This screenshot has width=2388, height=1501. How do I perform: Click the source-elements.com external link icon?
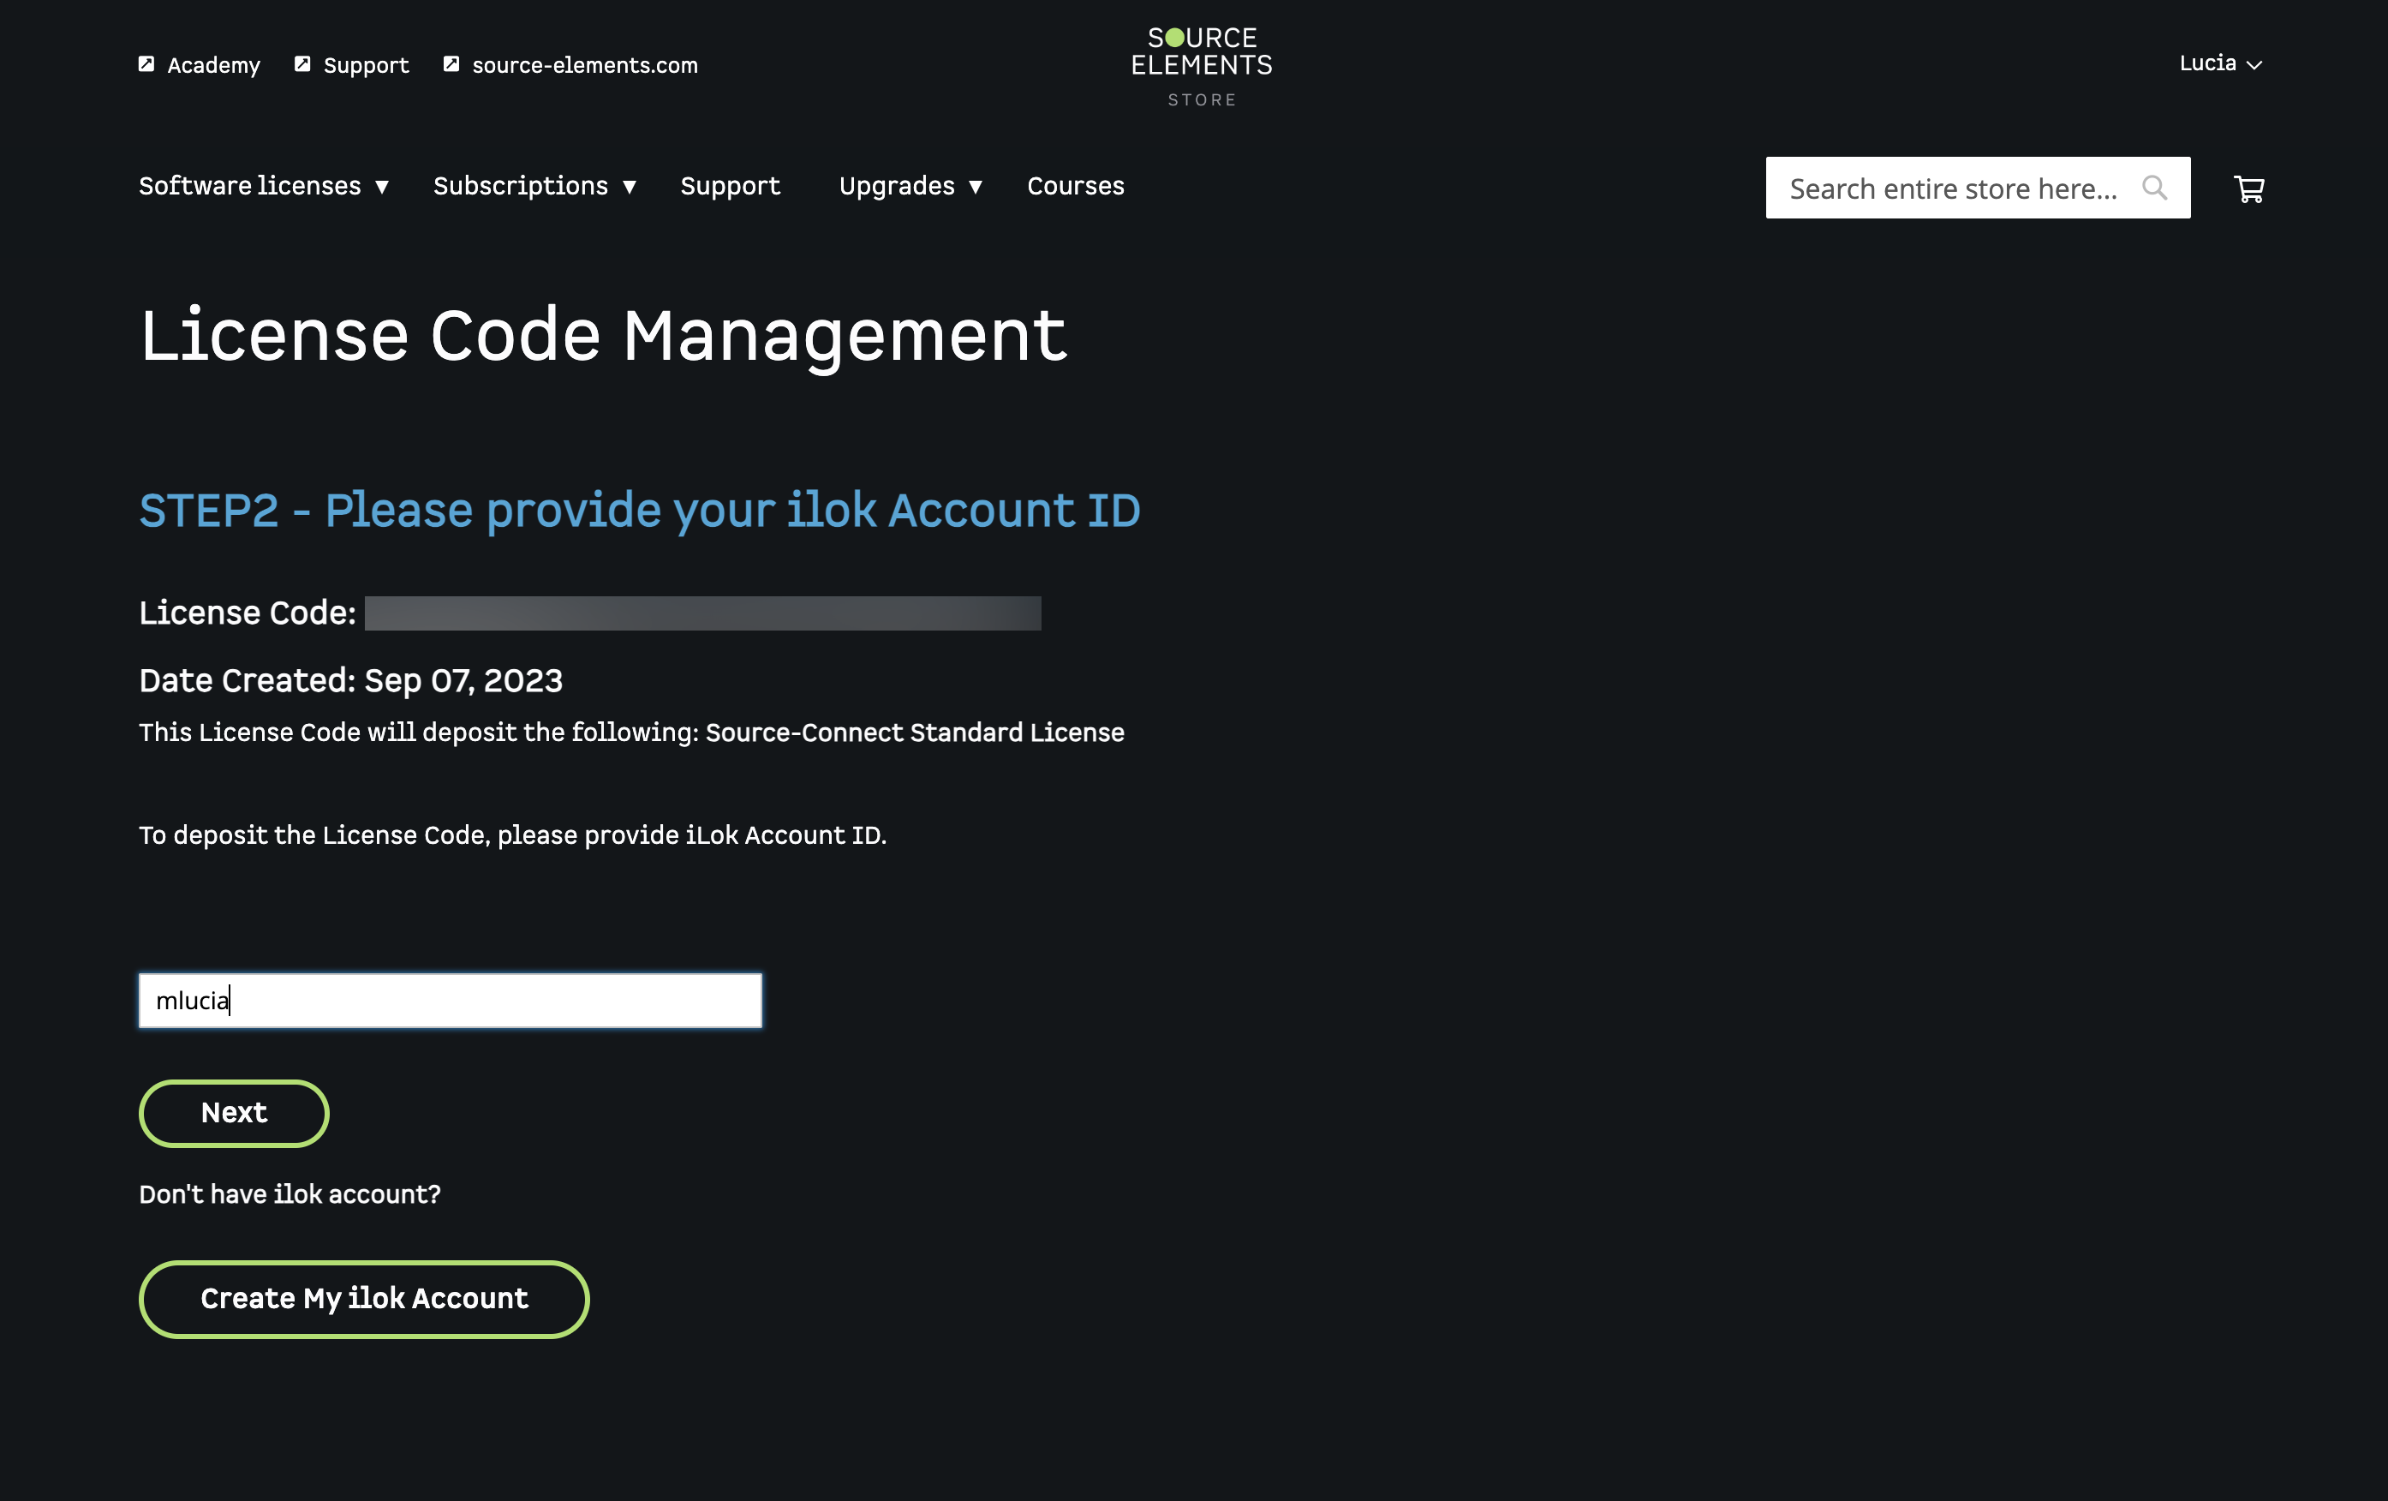(451, 64)
